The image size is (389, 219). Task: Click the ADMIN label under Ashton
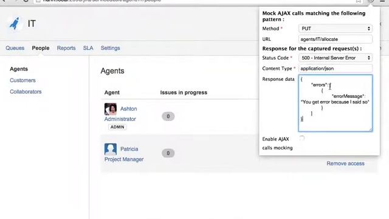[x=117, y=127]
